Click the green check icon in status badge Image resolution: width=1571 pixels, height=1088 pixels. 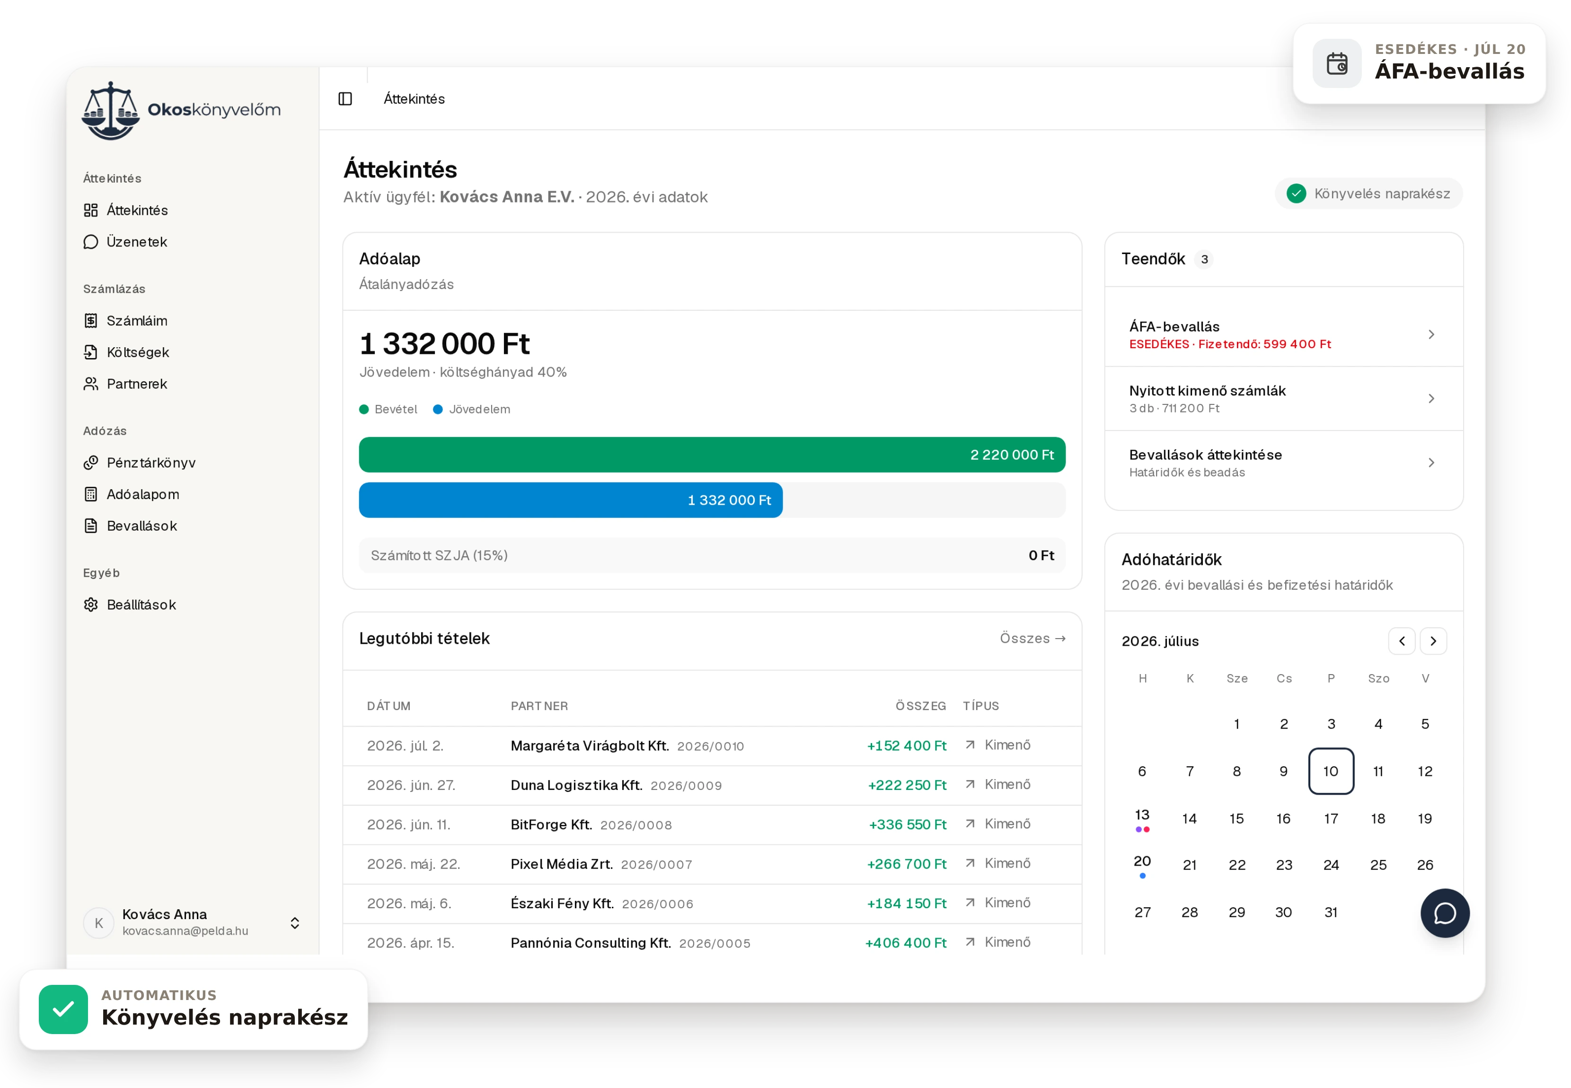point(1296,193)
